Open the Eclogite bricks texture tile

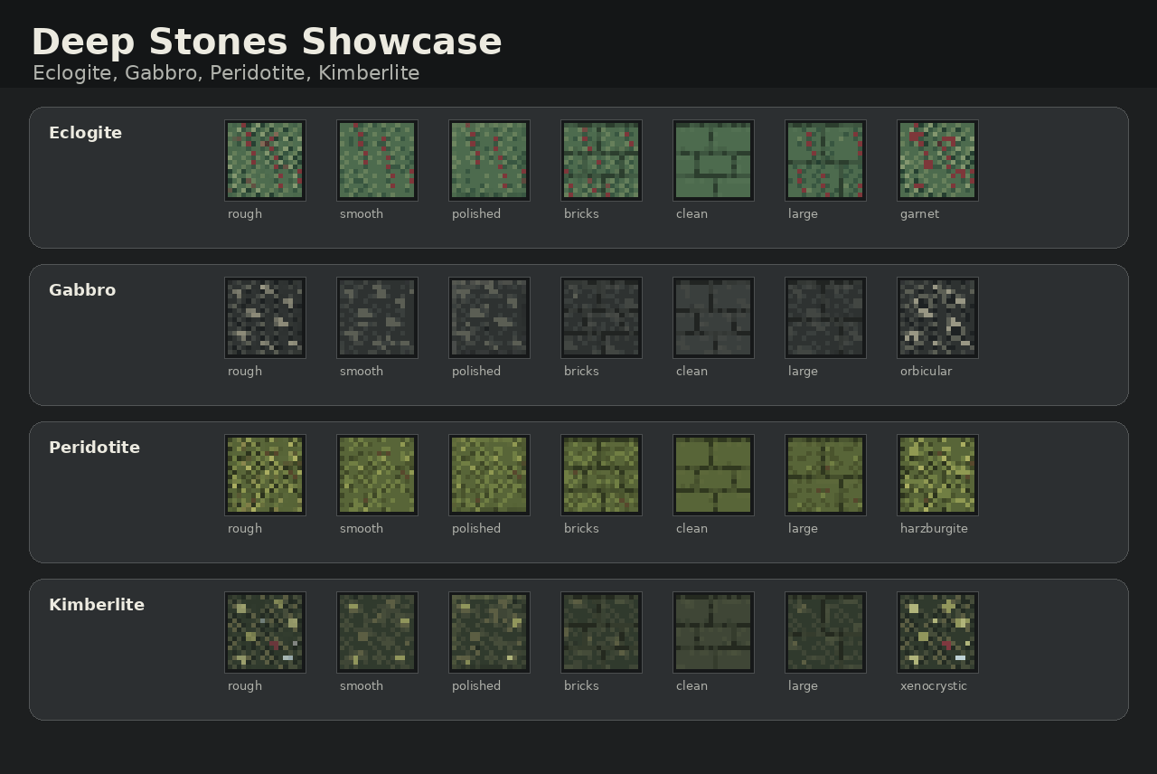click(601, 160)
